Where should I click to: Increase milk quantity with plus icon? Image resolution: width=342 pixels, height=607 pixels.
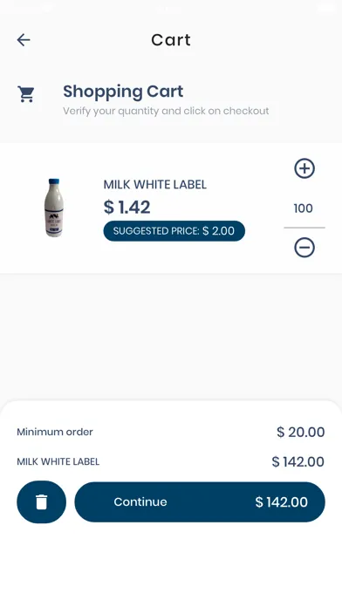coord(304,168)
